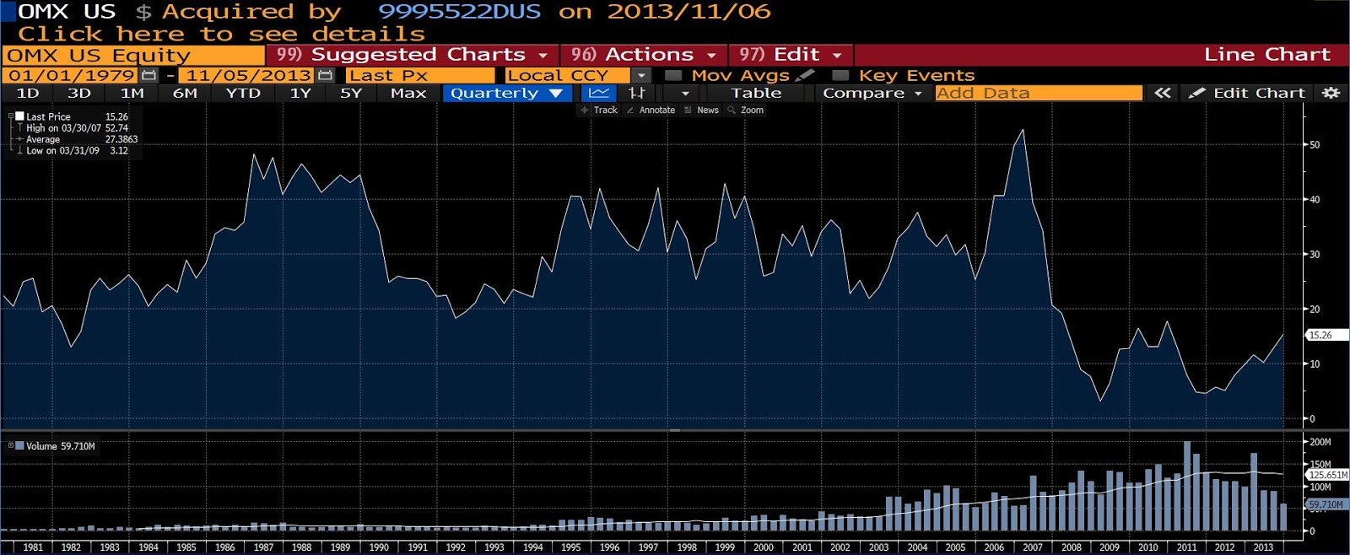1350x555 pixels.
Task: Click the Edit Chart button
Action: 1247,93
